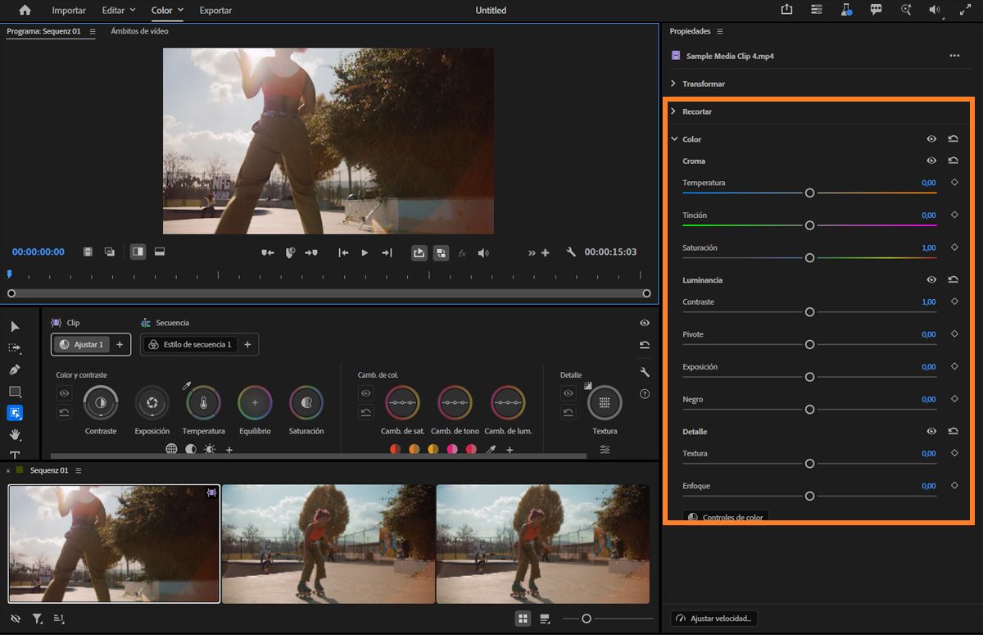The height and width of the screenshot is (635, 983).
Task: Select the Pen tool in left toolbar
Action: [x=15, y=370]
